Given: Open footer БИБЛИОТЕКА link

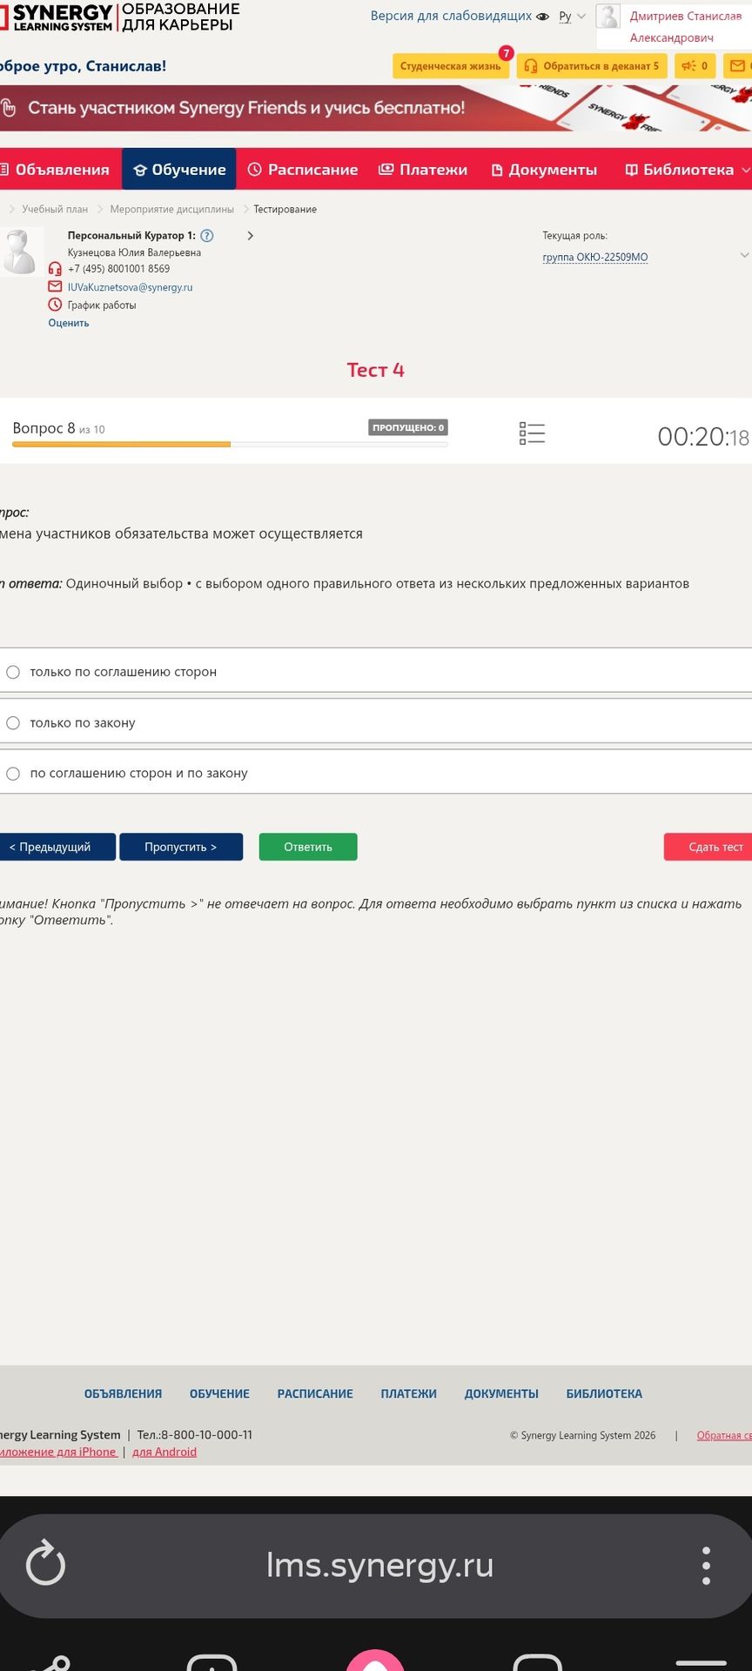Looking at the screenshot, I should (x=604, y=1394).
